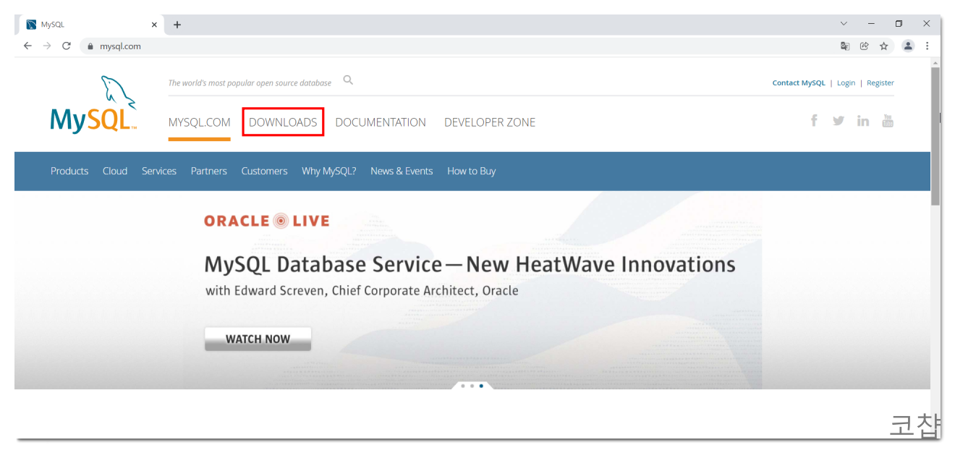The width and height of the screenshot is (955, 453).
Task: Select the third carousel dot
Action: (x=481, y=386)
